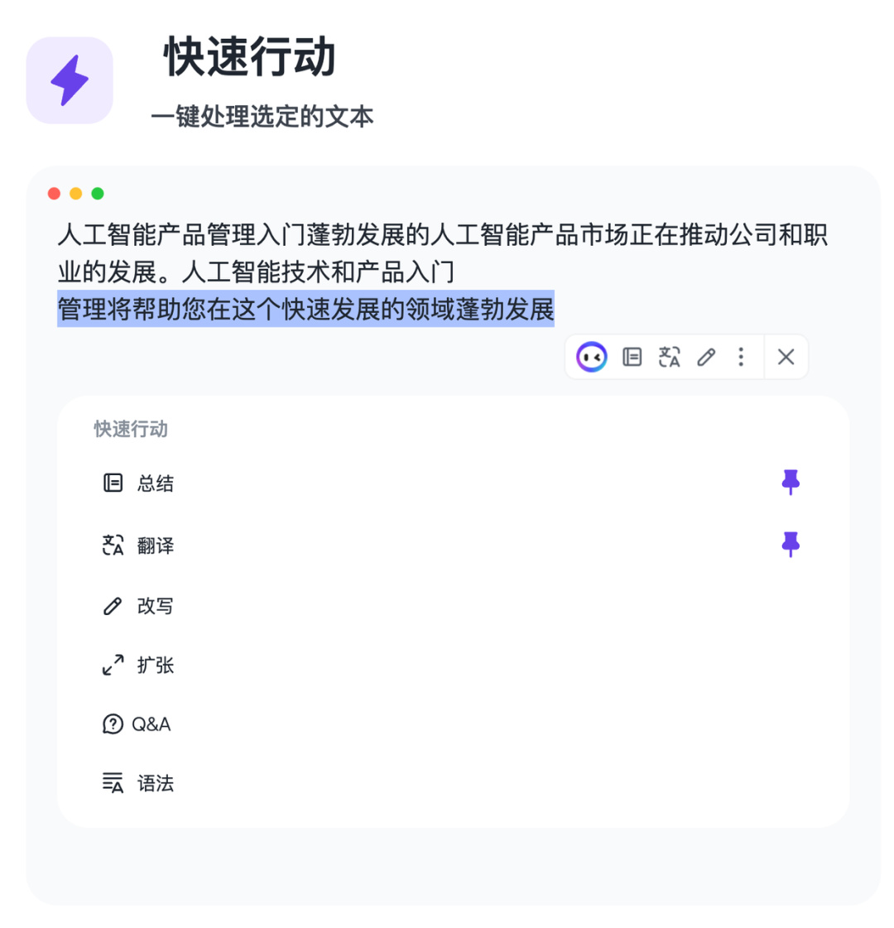Screen dimensions: 894x928
Task: Close the floating toolbar with the X
Action: click(786, 357)
